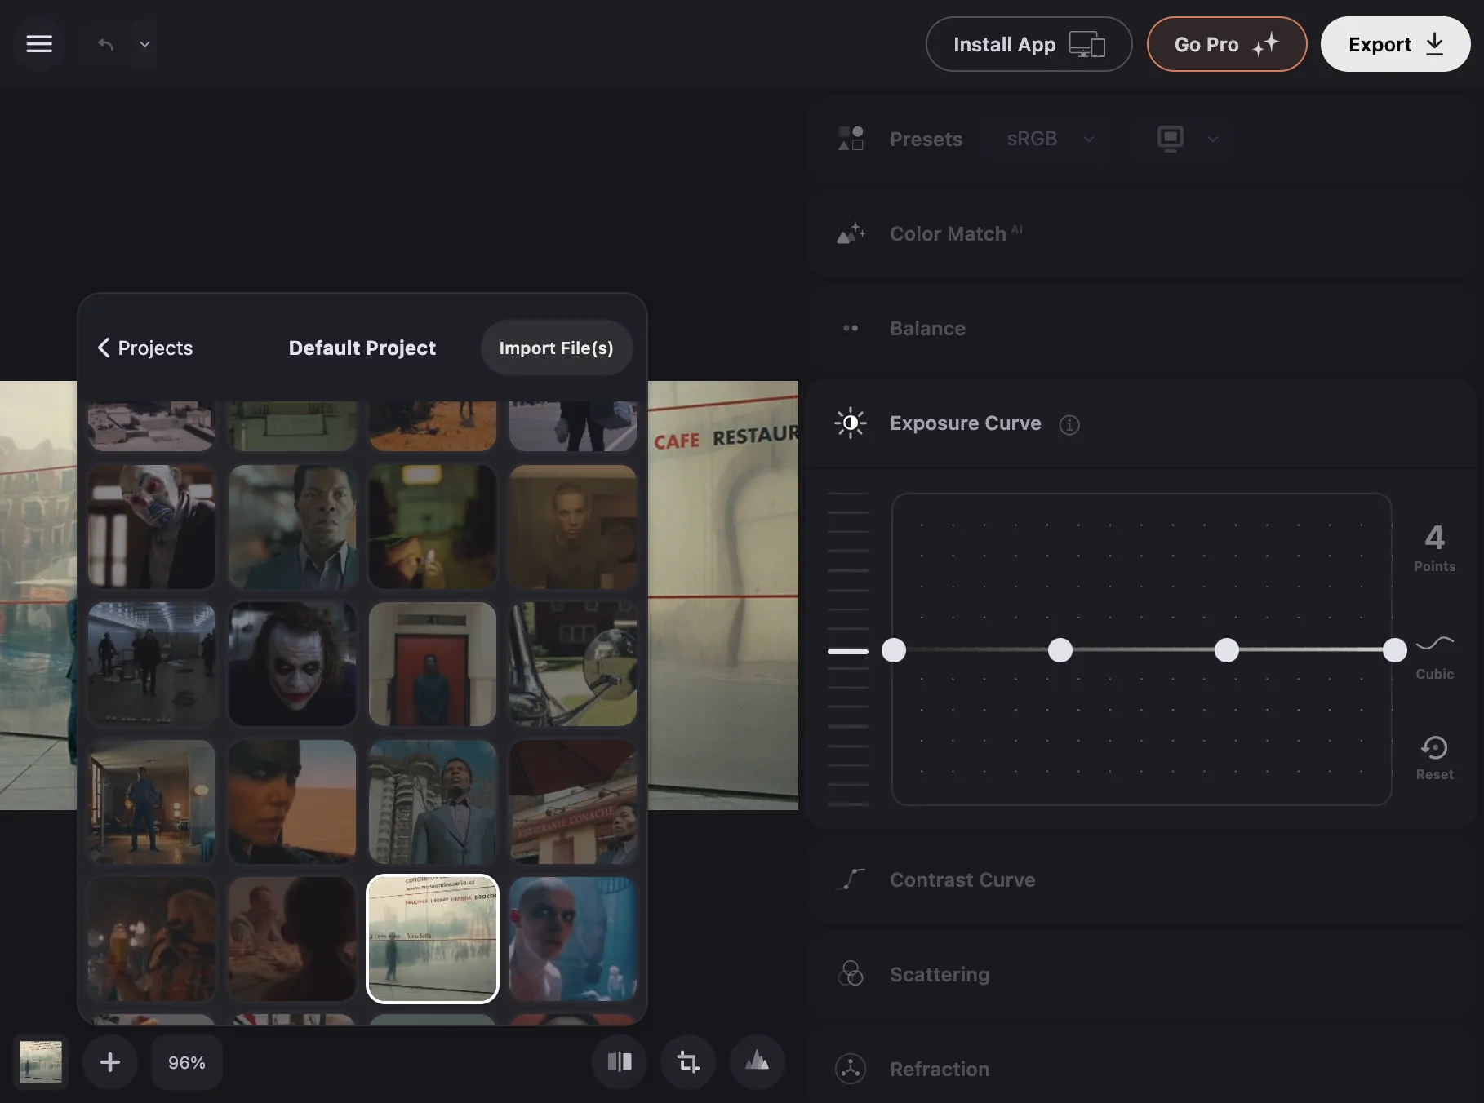Click the plus add image button
The width and height of the screenshot is (1484, 1103).
(110, 1062)
